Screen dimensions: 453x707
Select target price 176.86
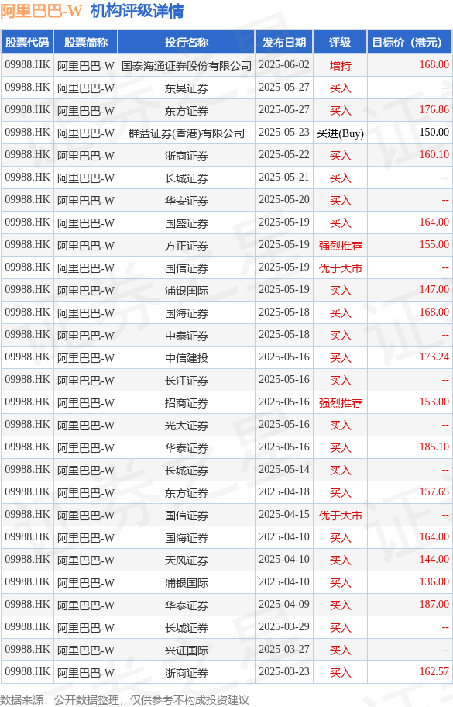point(434,109)
